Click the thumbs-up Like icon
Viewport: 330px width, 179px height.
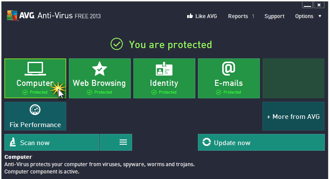tap(190, 16)
